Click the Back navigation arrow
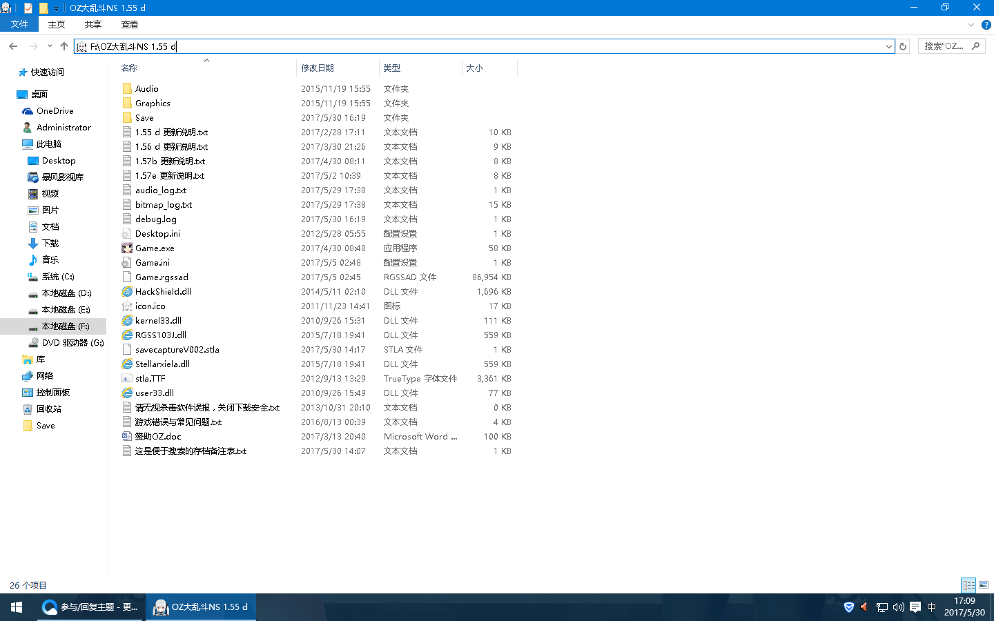 coord(13,46)
